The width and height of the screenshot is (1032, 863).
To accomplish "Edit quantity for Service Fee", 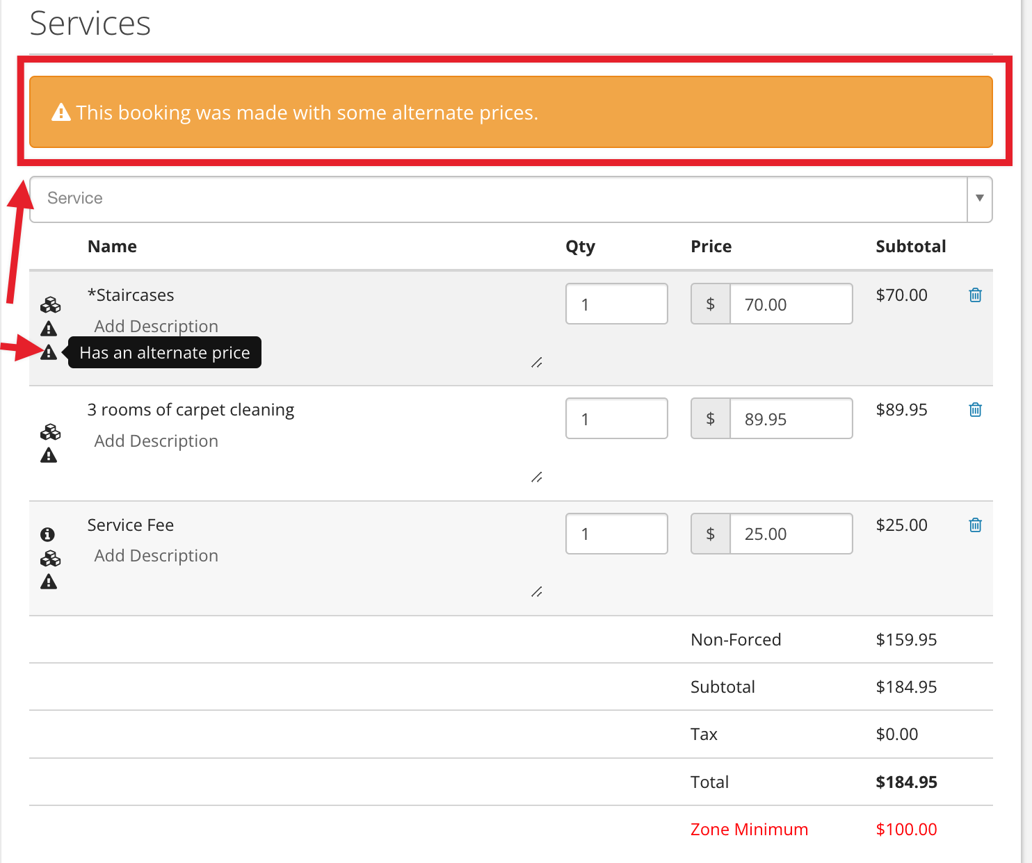I will [x=617, y=534].
